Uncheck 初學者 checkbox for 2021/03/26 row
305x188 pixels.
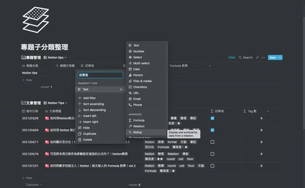pos(212,118)
